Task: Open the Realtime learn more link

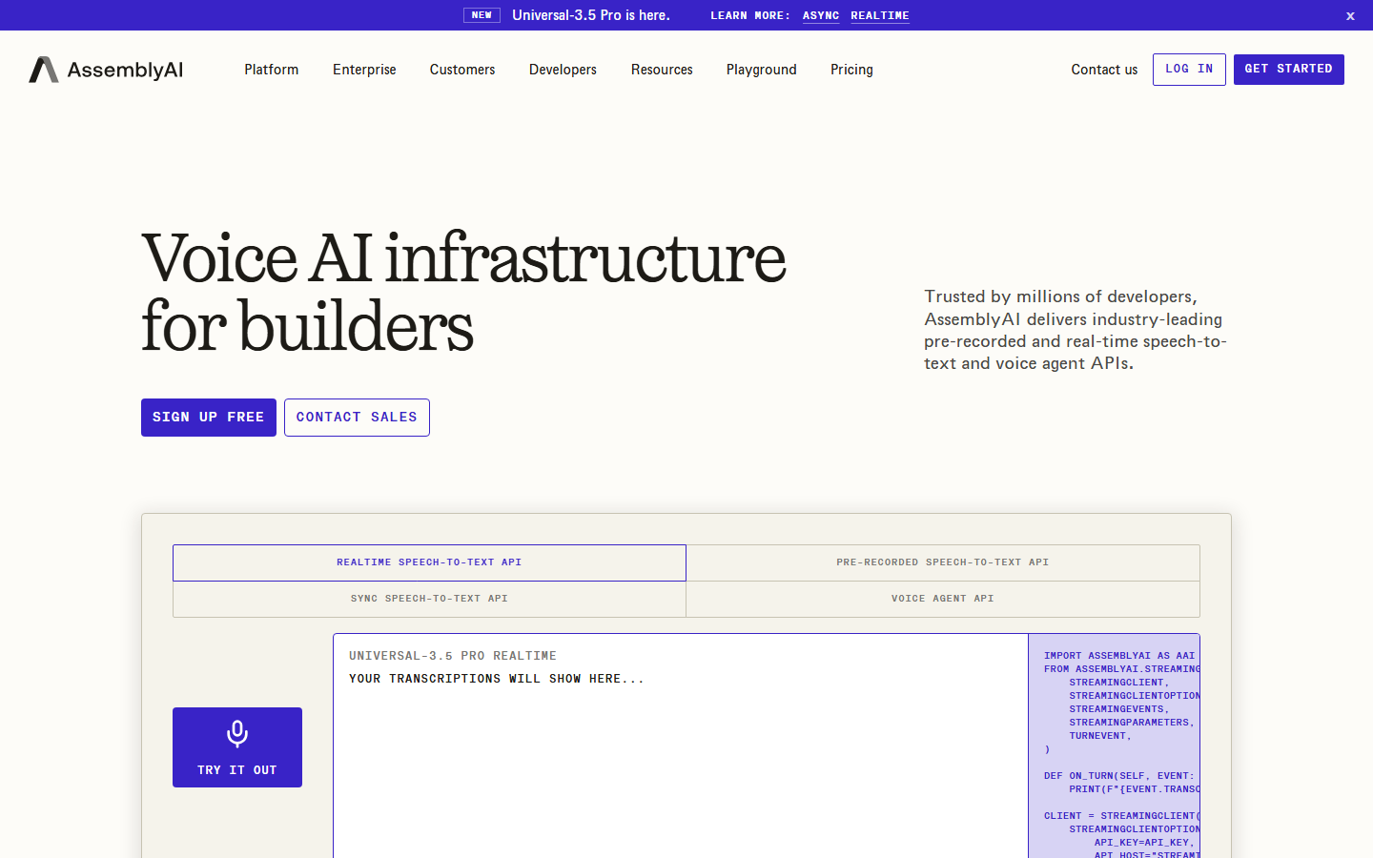Action: 880,15
